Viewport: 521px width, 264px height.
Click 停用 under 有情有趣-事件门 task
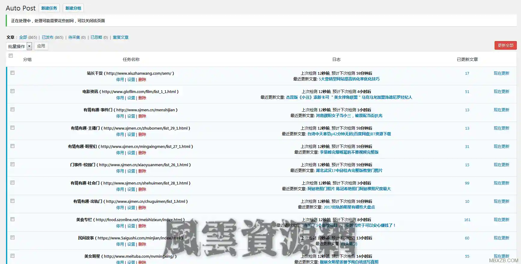(x=120, y=116)
